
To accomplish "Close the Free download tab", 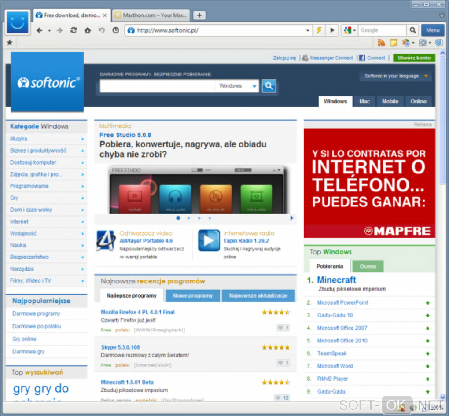I will point(105,15).
